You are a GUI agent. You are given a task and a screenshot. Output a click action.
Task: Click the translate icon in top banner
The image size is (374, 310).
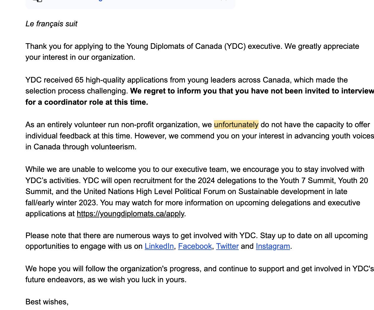point(37,1)
